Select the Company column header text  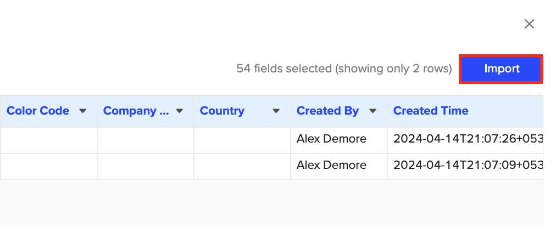(x=136, y=111)
